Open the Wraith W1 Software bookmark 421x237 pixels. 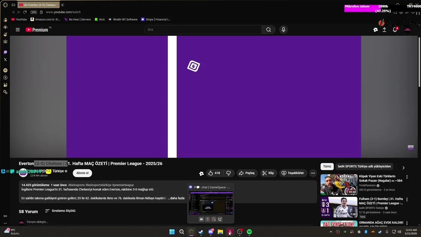coord(123,19)
